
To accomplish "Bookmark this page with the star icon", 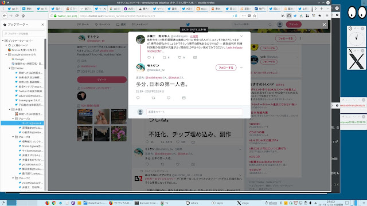I will coord(255,15).
